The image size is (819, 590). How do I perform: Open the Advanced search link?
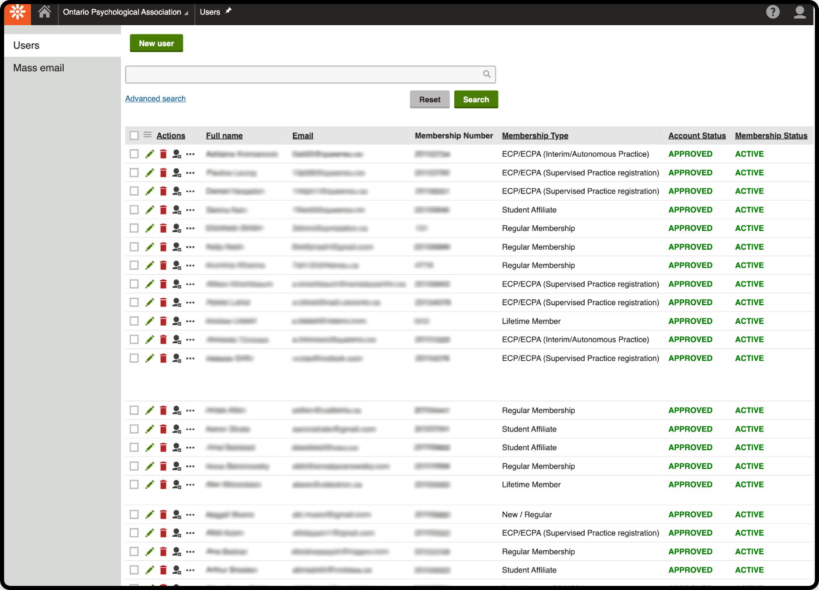click(x=155, y=98)
